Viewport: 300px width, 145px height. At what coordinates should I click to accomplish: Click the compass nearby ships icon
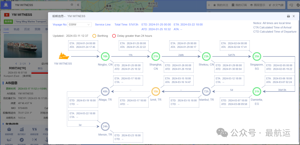coord(22,140)
